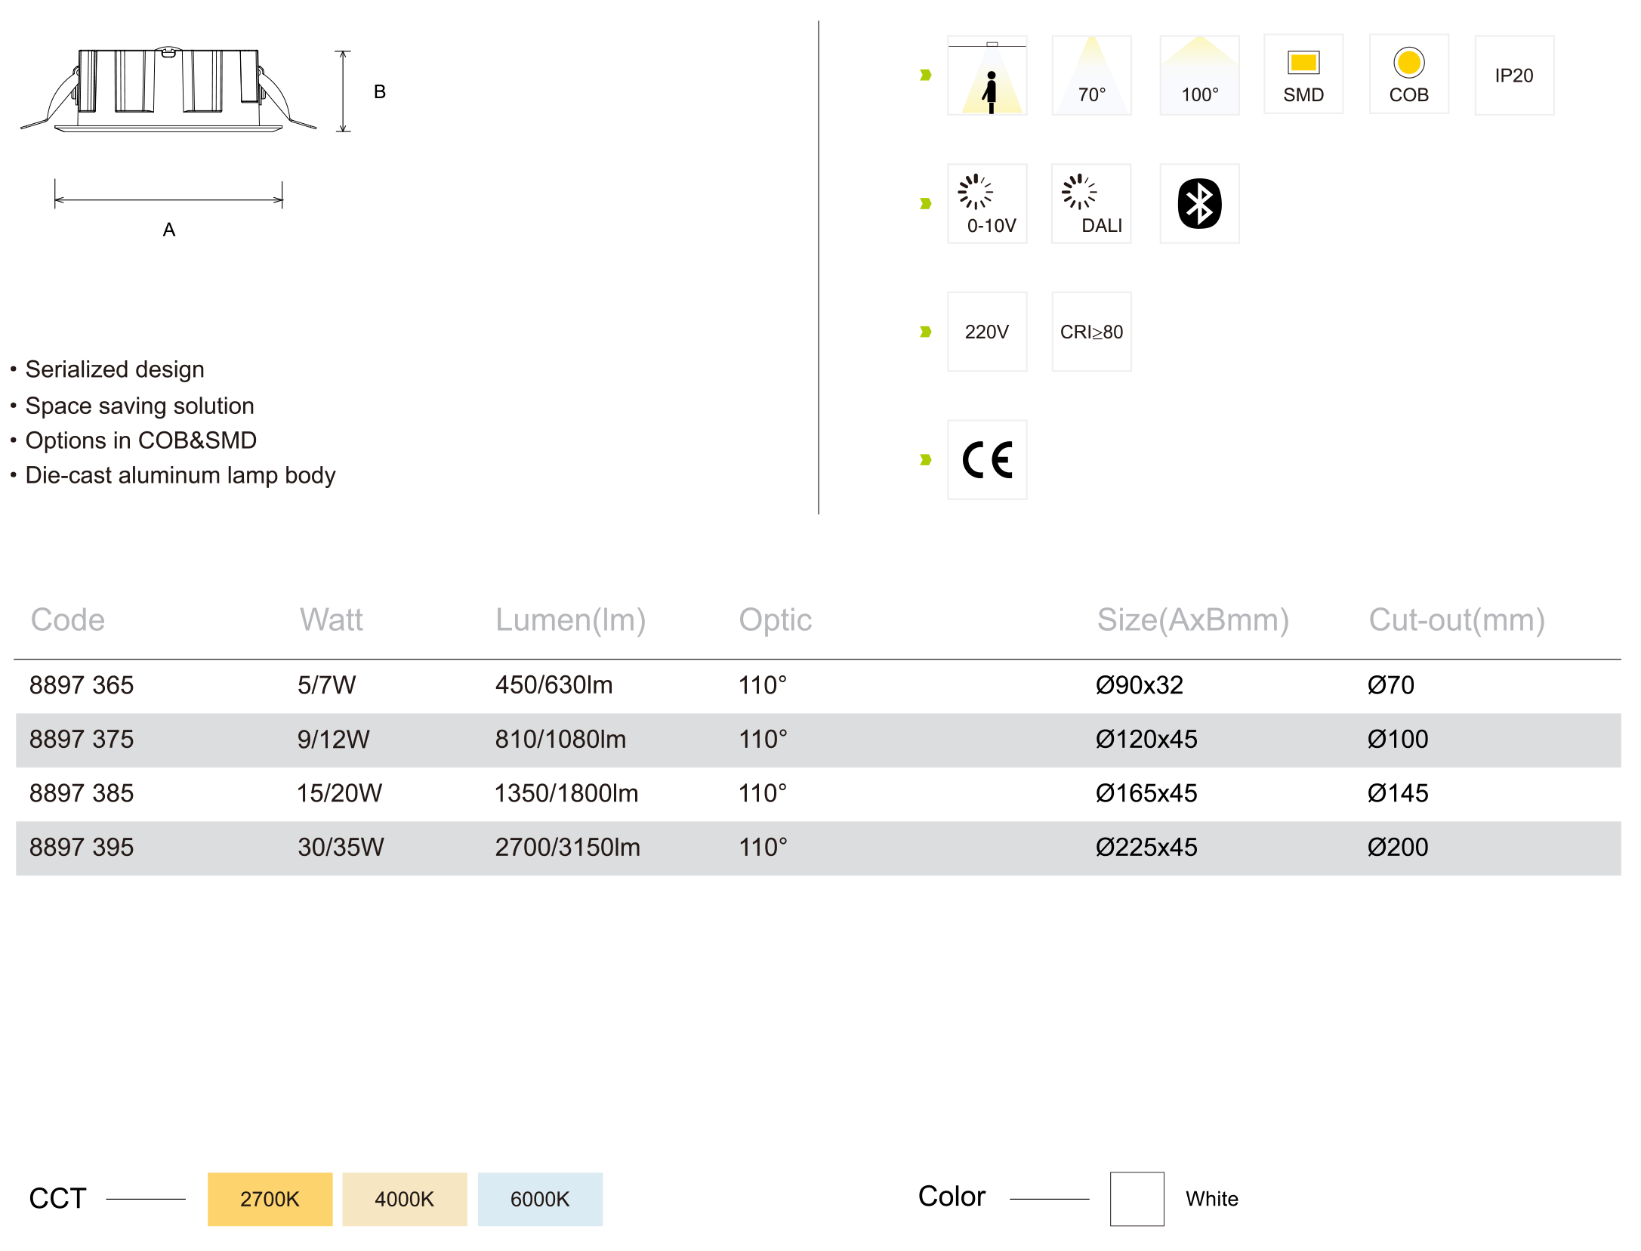The image size is (1641, 1251).
Task: Select the DALI dimming icon
Action: 1091,203
